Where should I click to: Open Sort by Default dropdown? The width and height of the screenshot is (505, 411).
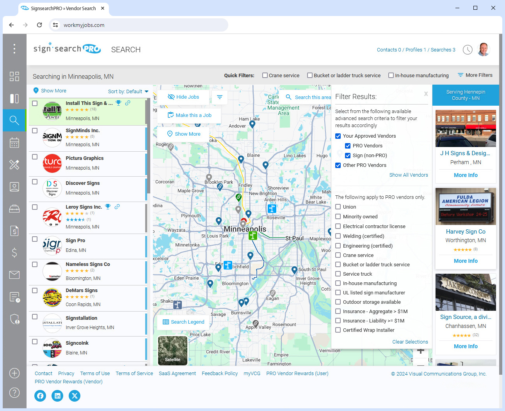point(128,92)
